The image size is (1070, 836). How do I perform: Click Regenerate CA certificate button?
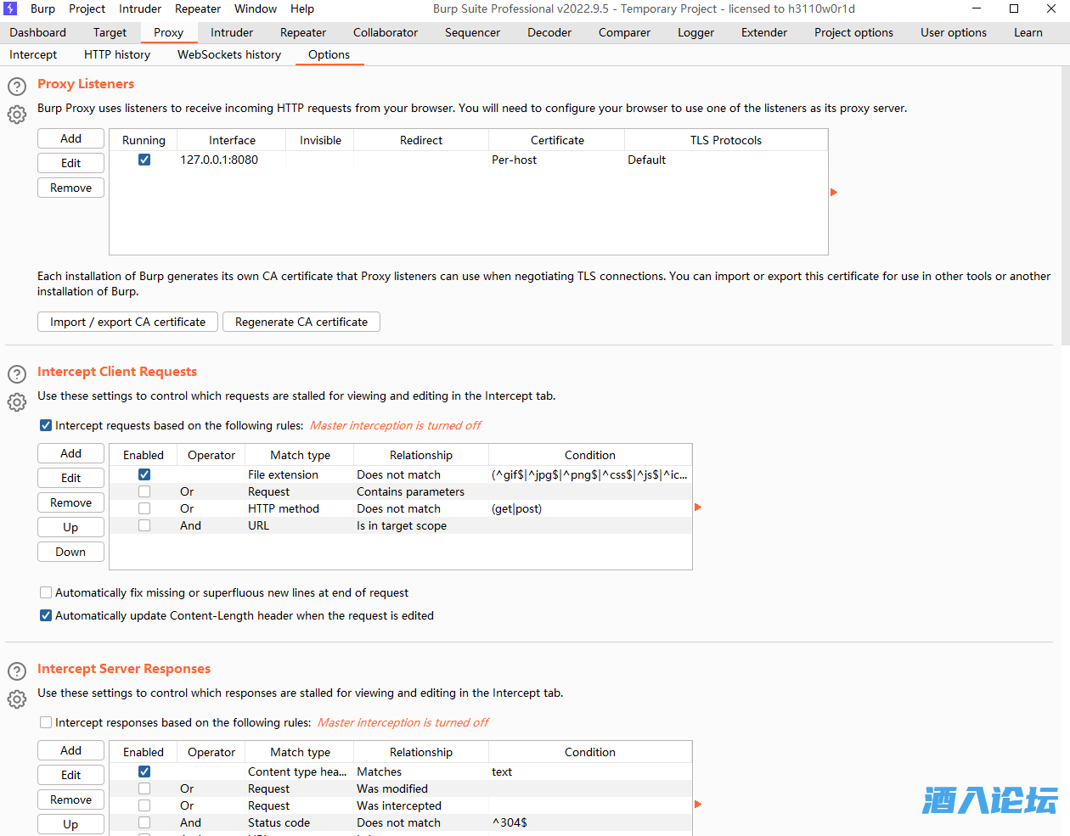(301, 322)
